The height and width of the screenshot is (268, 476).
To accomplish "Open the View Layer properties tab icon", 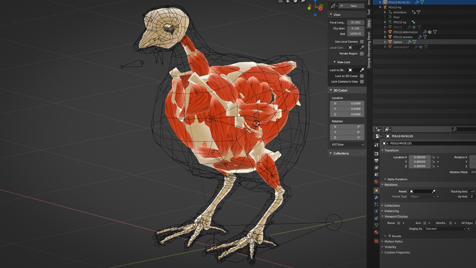I will point(376,167).
